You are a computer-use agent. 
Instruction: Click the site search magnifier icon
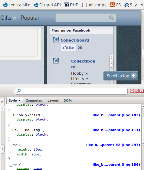pyautogui.click(x=111, y=18)
